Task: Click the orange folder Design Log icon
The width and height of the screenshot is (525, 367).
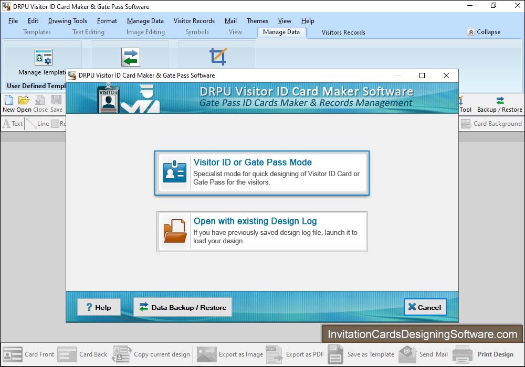Action: pyautogui.click(x=175, y=231)
